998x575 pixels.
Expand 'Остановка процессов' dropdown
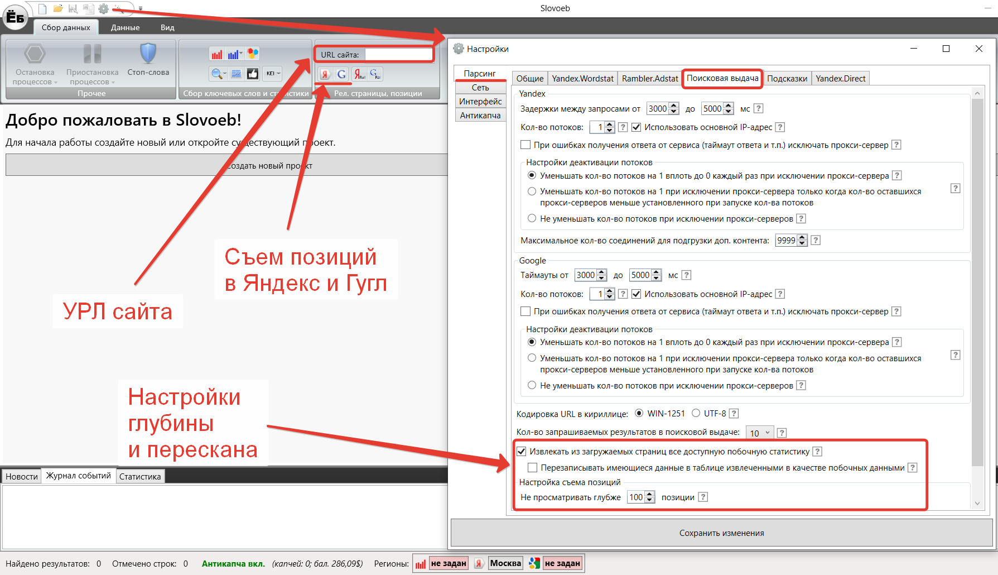[56, 83]
